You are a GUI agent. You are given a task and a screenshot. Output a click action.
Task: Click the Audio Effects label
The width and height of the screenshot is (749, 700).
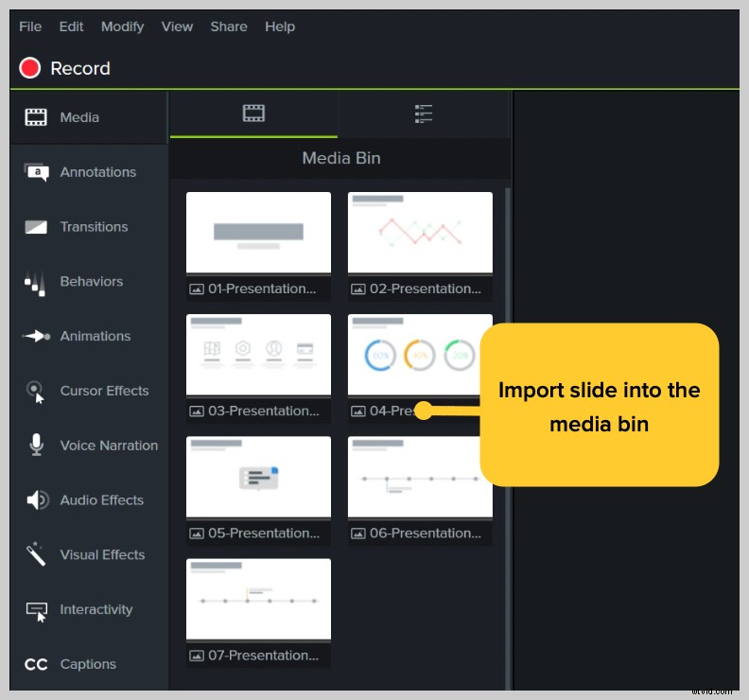(102, 500)
